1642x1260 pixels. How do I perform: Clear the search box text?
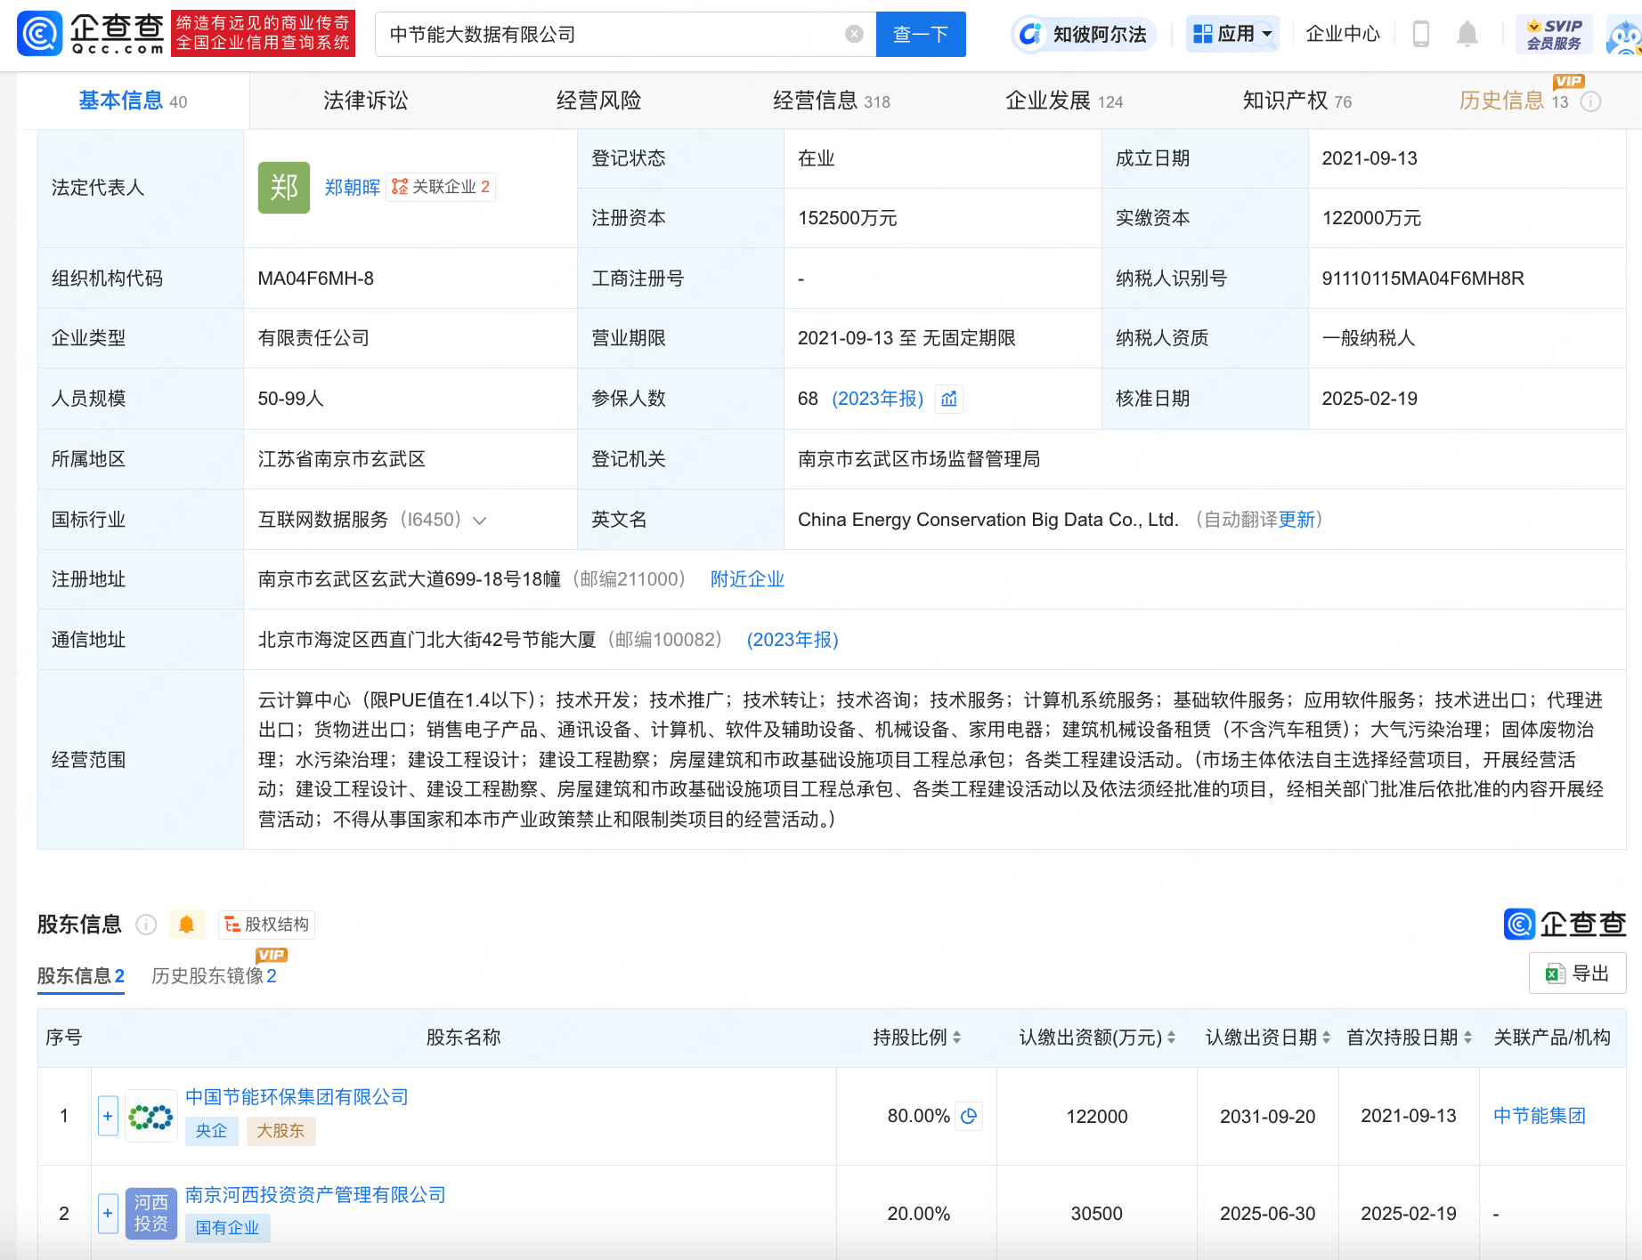[x=854, y=34]
